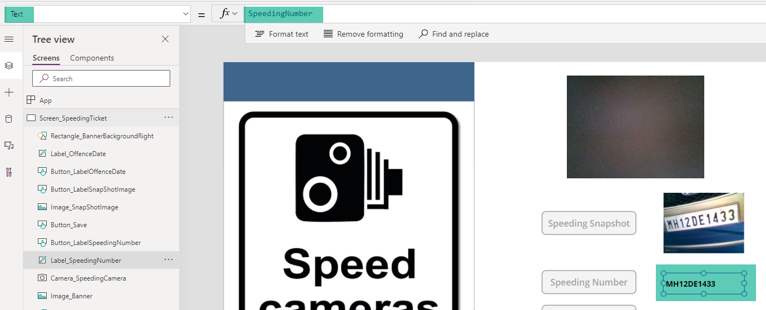Open the Media icon in sidebar
The height and width of the screenshot is (310, 766).
point(8,145)
